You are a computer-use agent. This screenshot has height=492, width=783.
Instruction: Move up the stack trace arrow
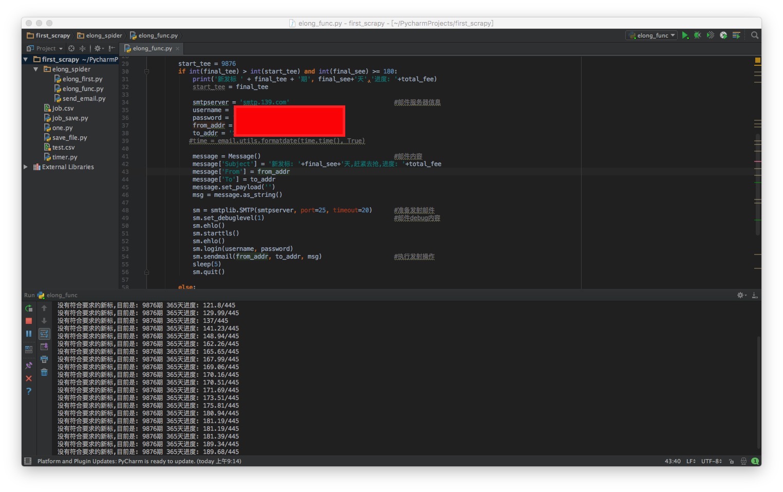coord(44,308)
